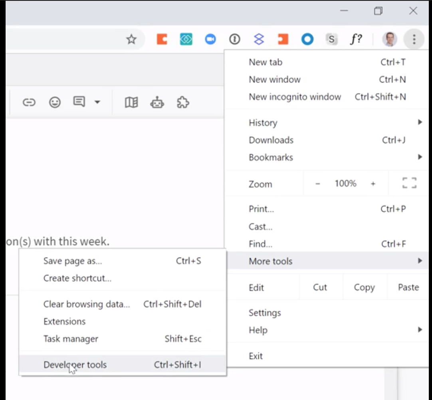Image resolution: width=432 pixels, height=400 pixels.
Task: Click the map icon in the toolbar
Action: tap(131, 102)
